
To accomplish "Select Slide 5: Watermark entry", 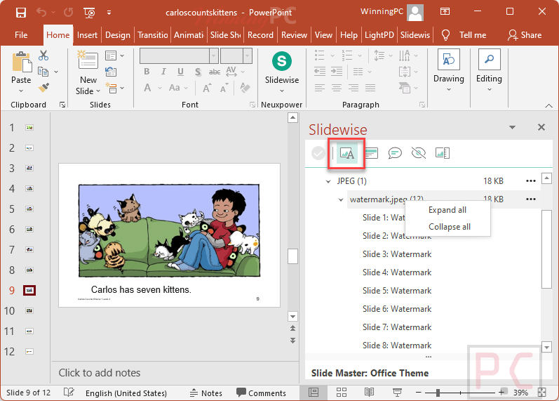I will (x=397, y=291).
